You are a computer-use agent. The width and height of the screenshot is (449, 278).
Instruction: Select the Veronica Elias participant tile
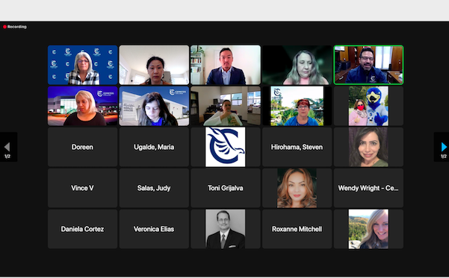(154, 229)
